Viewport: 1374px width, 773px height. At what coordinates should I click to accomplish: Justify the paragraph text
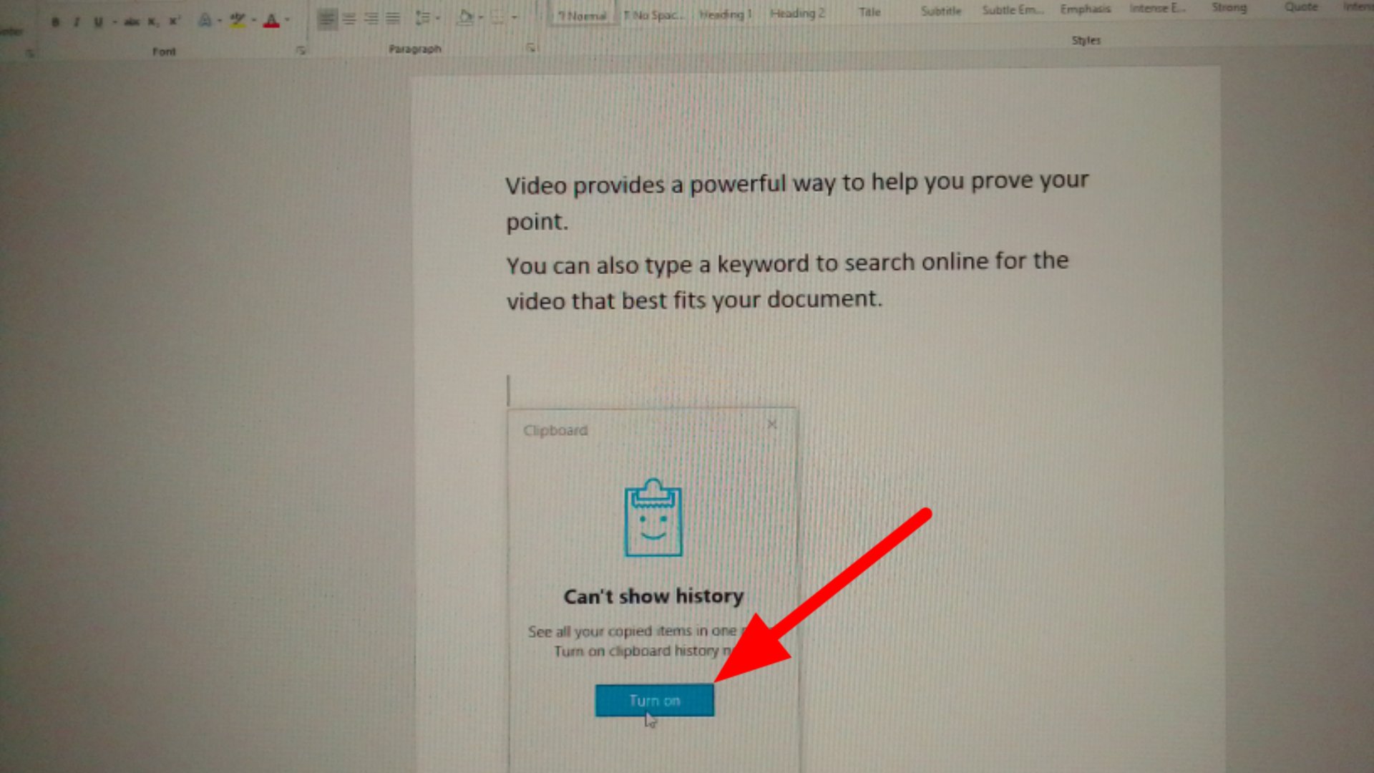point(393,19)
